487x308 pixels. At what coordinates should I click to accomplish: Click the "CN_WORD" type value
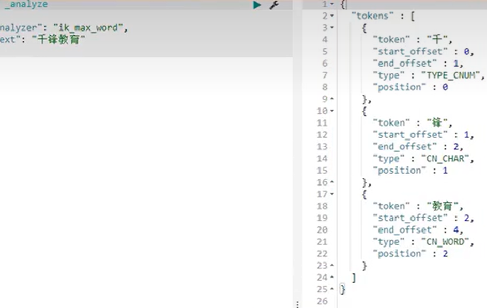coord(445,242)
